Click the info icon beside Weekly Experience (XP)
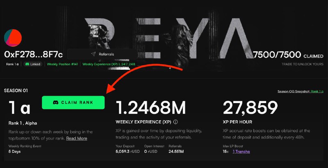Viewport: 328px width, 168px height. 176,122
